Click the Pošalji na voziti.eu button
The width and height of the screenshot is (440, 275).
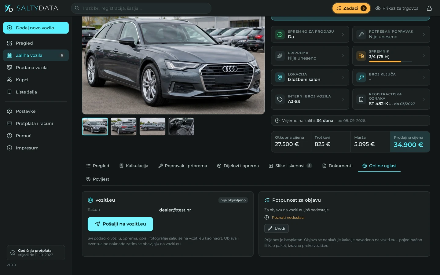(x=120, y=224)
